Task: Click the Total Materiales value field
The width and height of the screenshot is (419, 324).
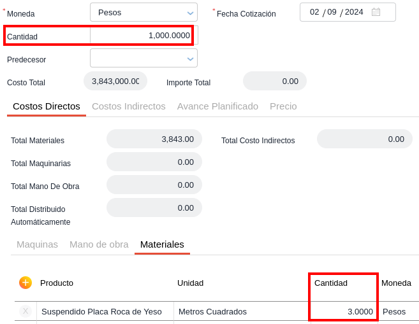Action: (154, 139)
